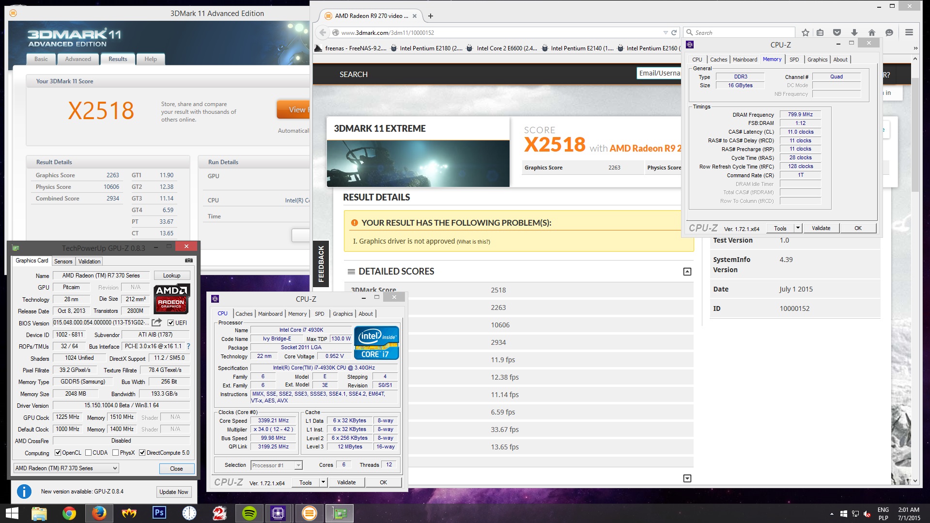Open the Tools dropdown arrow in CPU-Z Memory window
The image size is (930, 523).
[798, 228]
